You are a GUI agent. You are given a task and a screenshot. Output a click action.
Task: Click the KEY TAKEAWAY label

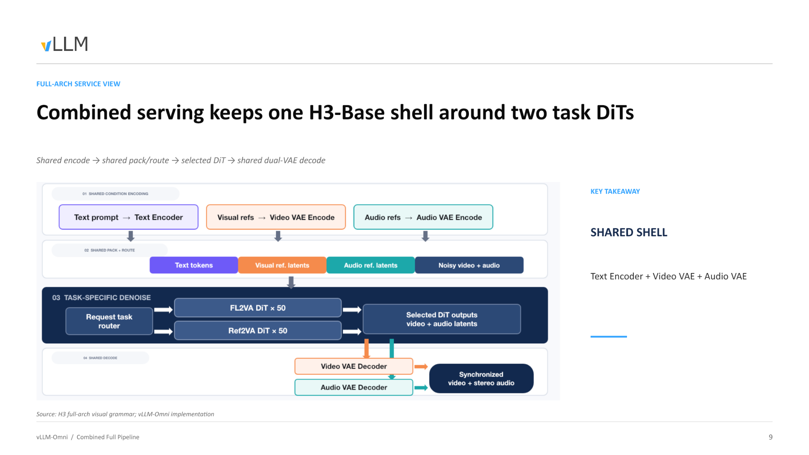tap(615, 191)
